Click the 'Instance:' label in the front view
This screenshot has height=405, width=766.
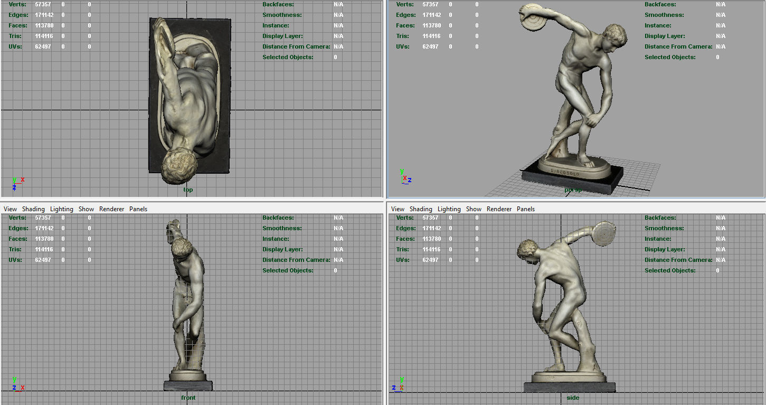(x=276, y=239)
